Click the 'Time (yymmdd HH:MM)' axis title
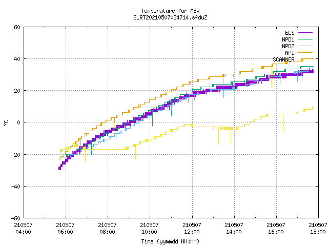This screenshot has height=246, width=328. tap(170, 241)
